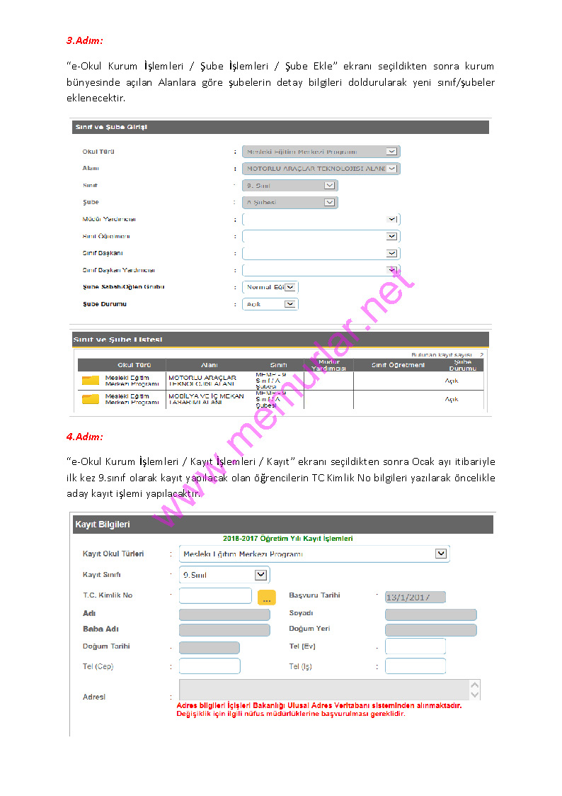
Task: Open the Alanı dropdown showing MOTORLU ARAÇLAR
Action: [x=321, y=169]
